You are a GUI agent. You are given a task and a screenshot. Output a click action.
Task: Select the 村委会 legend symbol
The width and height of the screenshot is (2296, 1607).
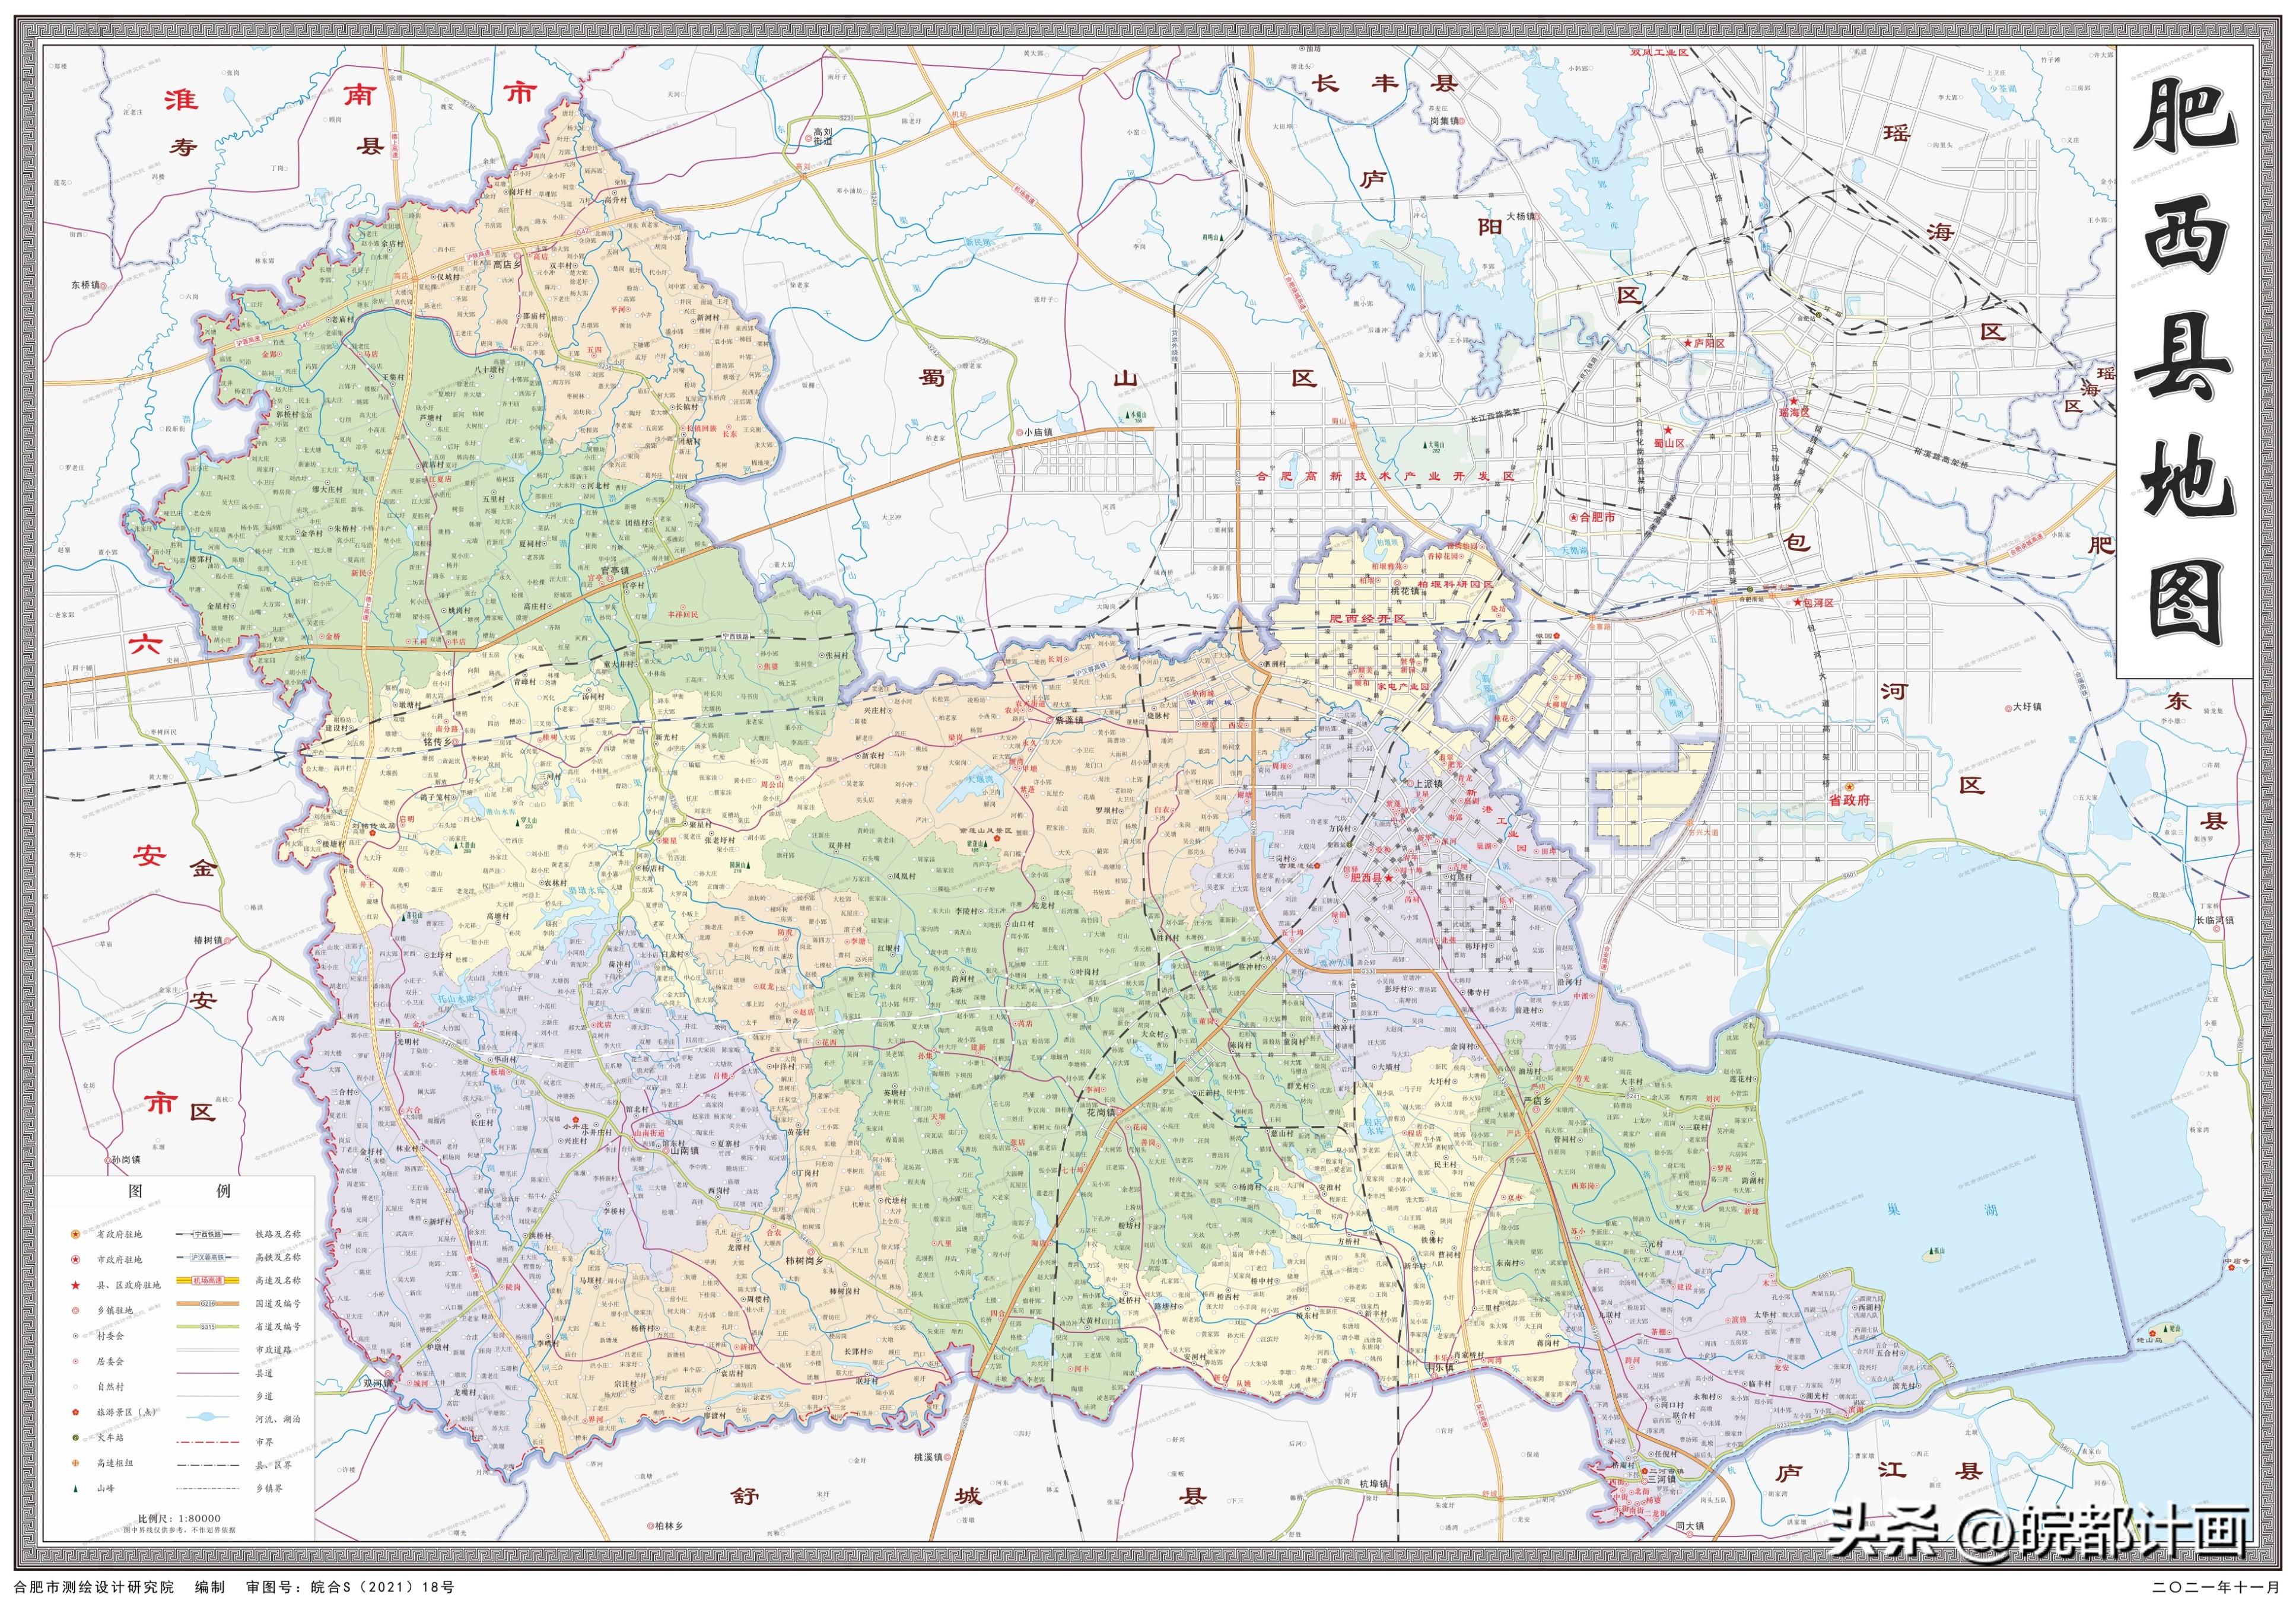(75, 1336)
